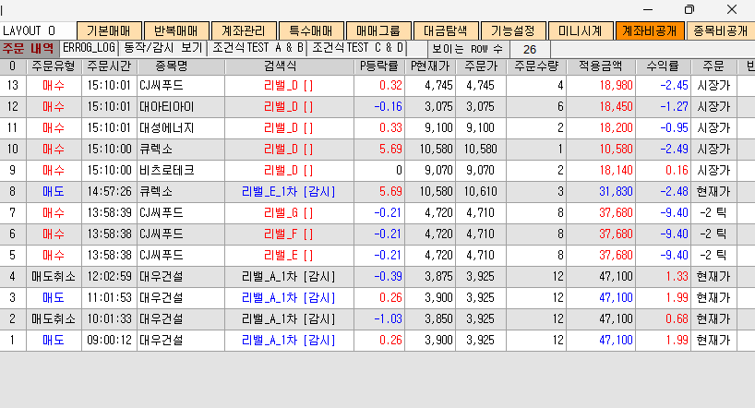The height and width of the screenshot is (408, 755).
Task: Sort by the 주문시간 column header
Action: (109, 66)
